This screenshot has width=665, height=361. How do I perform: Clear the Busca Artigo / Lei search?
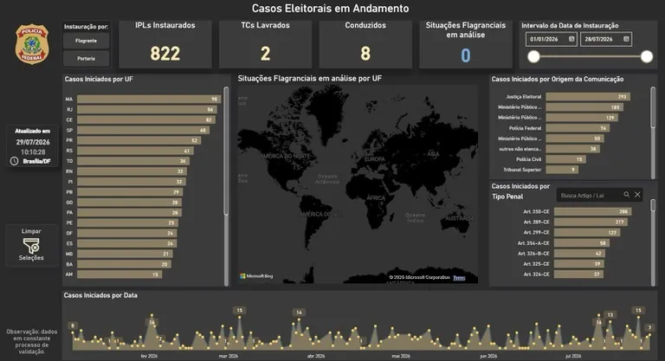(x=637, y=195)
